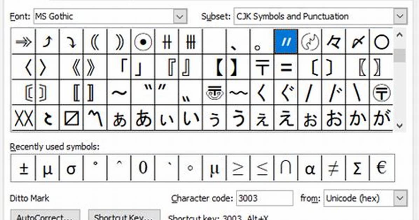This screenshot has width=419, height=220.
Task: Select the wave dash 〜 symbol
Action: (119, 92)
